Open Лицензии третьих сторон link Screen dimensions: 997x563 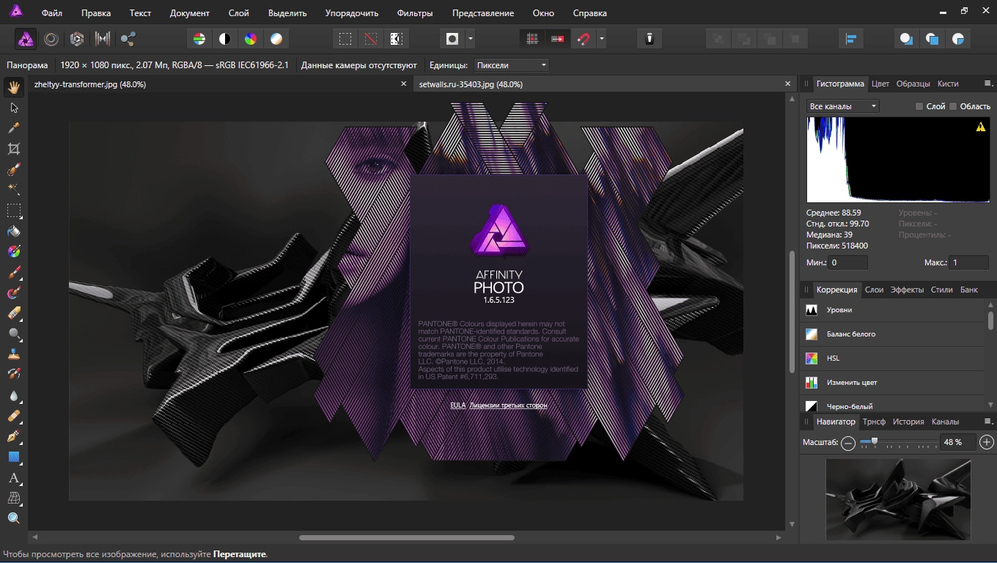(508, 405)
